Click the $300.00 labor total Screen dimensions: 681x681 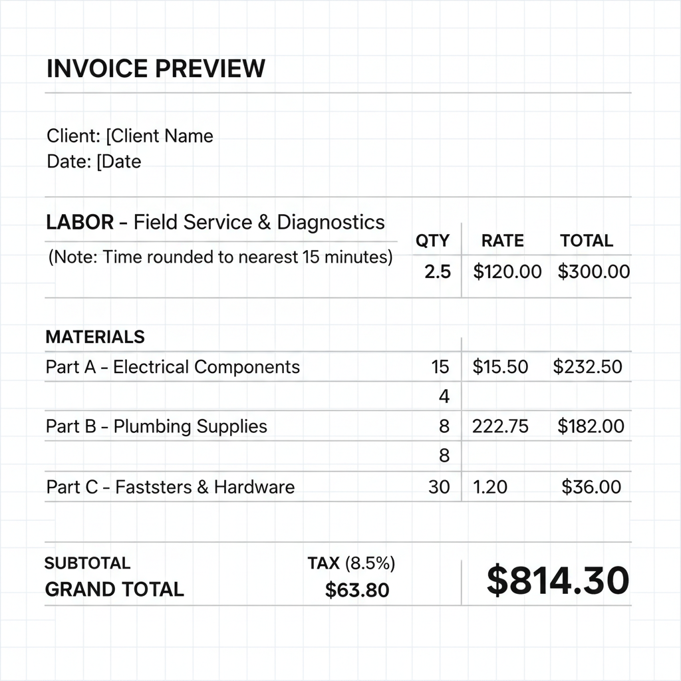pyautogui.click(x=593, y=271)
